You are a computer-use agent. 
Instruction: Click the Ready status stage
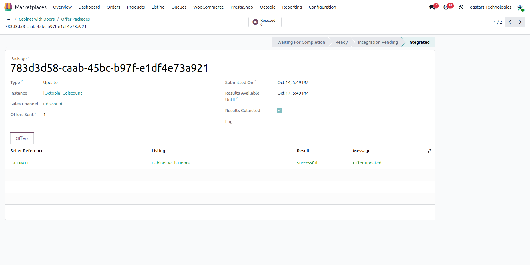click(x=342, y=42)
